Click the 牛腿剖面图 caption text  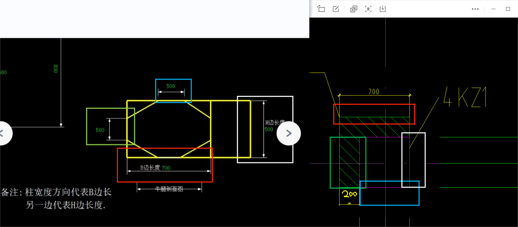pos(169,189)
